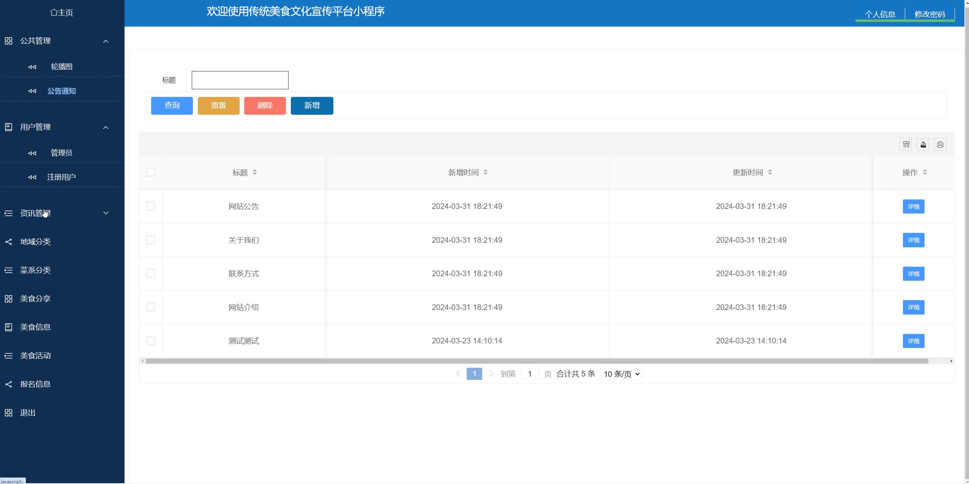Click sort arrows on 新增时间 column
Viewport: 969px width, 484px height.
click(x=486, y=172)
